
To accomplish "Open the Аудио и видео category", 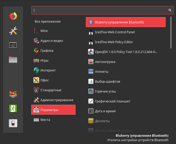I will pos(54,41).
